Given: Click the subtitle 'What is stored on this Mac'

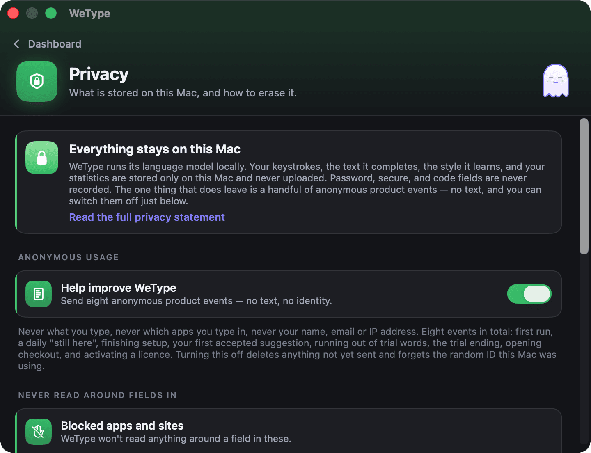Looking at the screenshot, I should (x=183, y=93).
